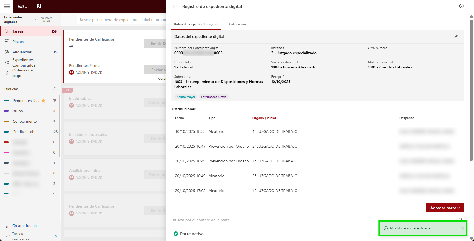Switch to the Calificación tab
Image resolution: width=474 pixels, height=241 pixels.
(x=237, y=24)
